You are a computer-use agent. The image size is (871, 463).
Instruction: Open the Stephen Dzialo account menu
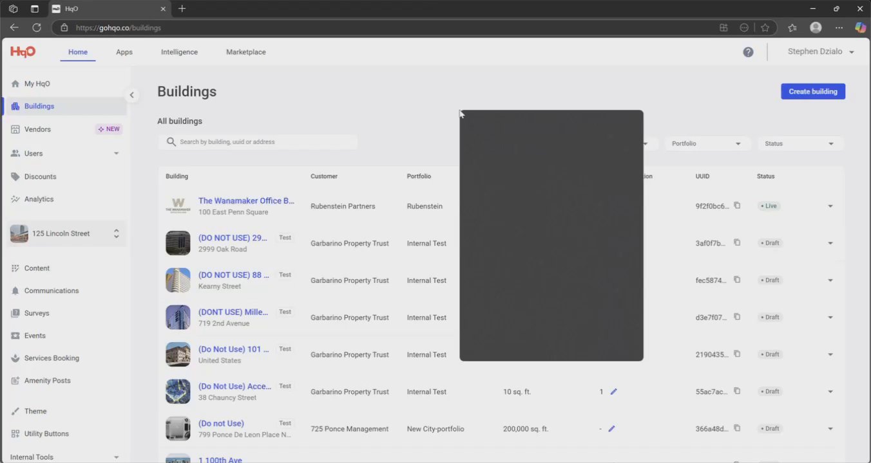[x=821, y=52]
